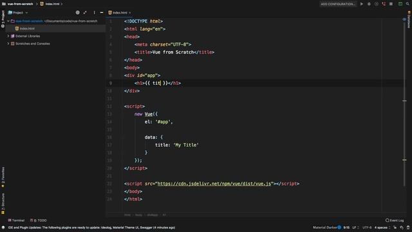The width and height of the screenshot is (412, 232).
Task: Click the IDE and Plugin Updates status message
Action: point(91,227)
